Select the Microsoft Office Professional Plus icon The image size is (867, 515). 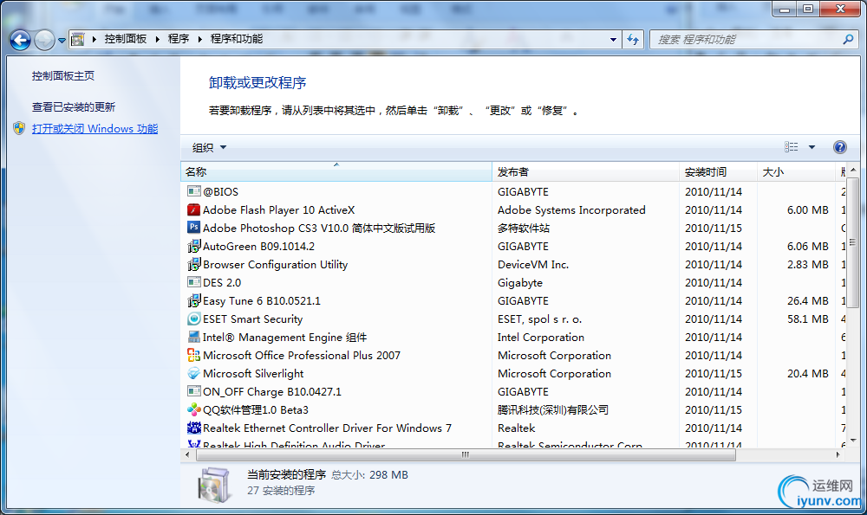pyautogui.click(x=194, y=355)
